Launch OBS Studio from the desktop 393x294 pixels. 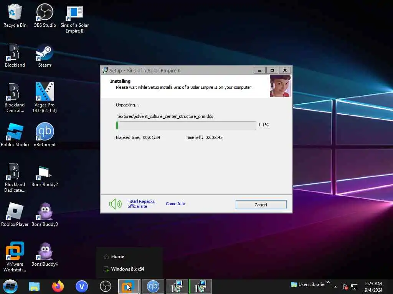45,15
